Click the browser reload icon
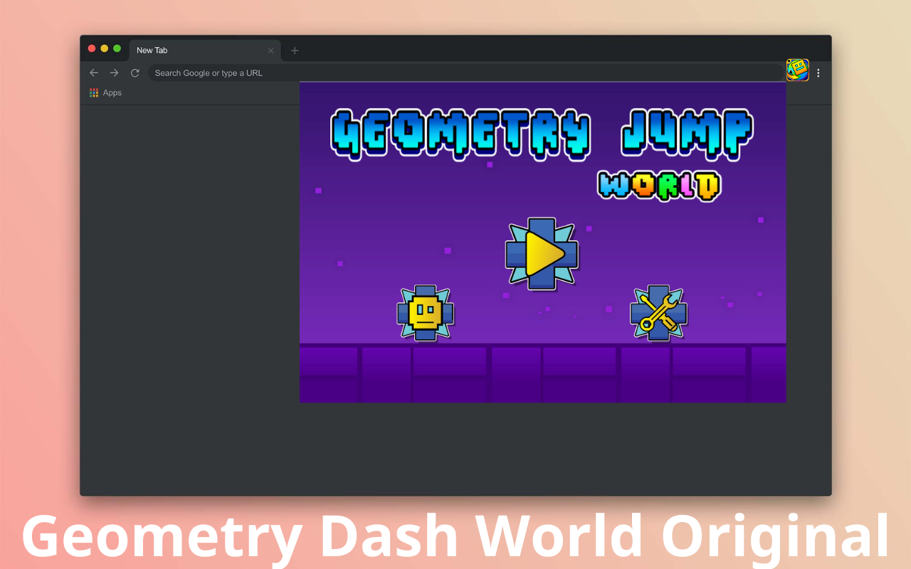 [135, 73]
